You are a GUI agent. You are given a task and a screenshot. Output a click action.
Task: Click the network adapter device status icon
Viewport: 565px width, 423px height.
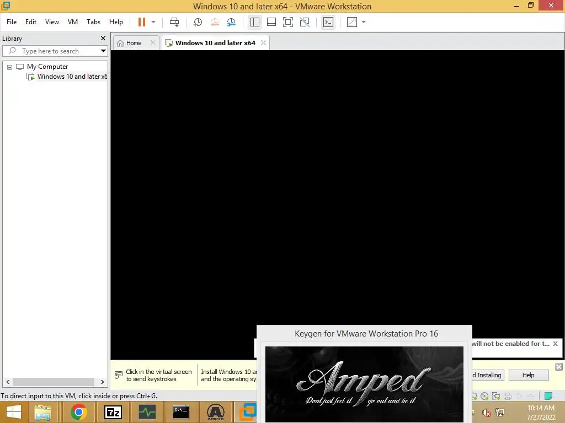click(x=496, y=397)
